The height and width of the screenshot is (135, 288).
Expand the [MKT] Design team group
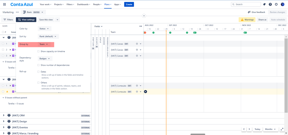[3, 121]
